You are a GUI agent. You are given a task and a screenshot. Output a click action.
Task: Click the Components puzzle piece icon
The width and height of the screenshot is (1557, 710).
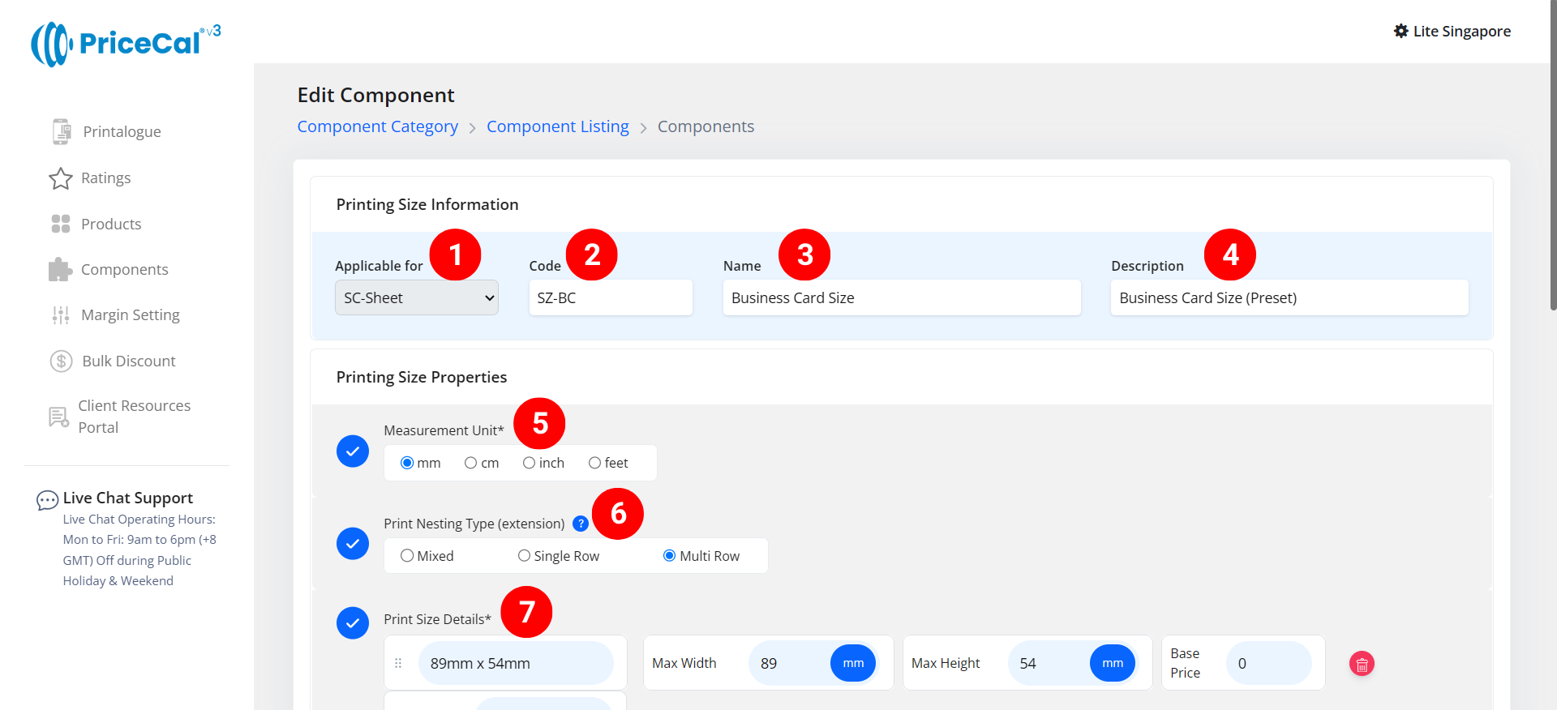[x=61, y=270]
